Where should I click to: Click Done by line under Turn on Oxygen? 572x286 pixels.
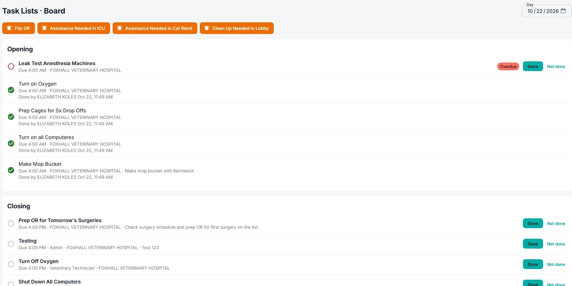click(65, 97)
